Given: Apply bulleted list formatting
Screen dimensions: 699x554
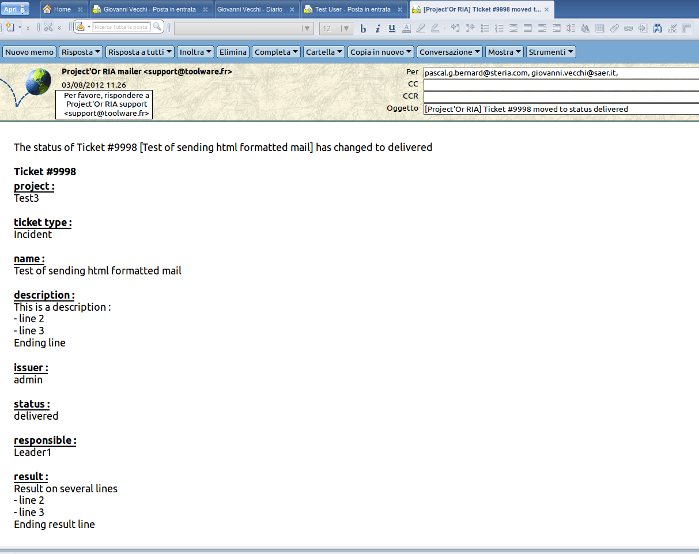Looking at the screenshot, I should pyautogui.click(x=485, y=28).
